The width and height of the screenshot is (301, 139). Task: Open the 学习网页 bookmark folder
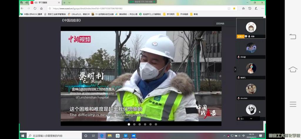point(169,14)
